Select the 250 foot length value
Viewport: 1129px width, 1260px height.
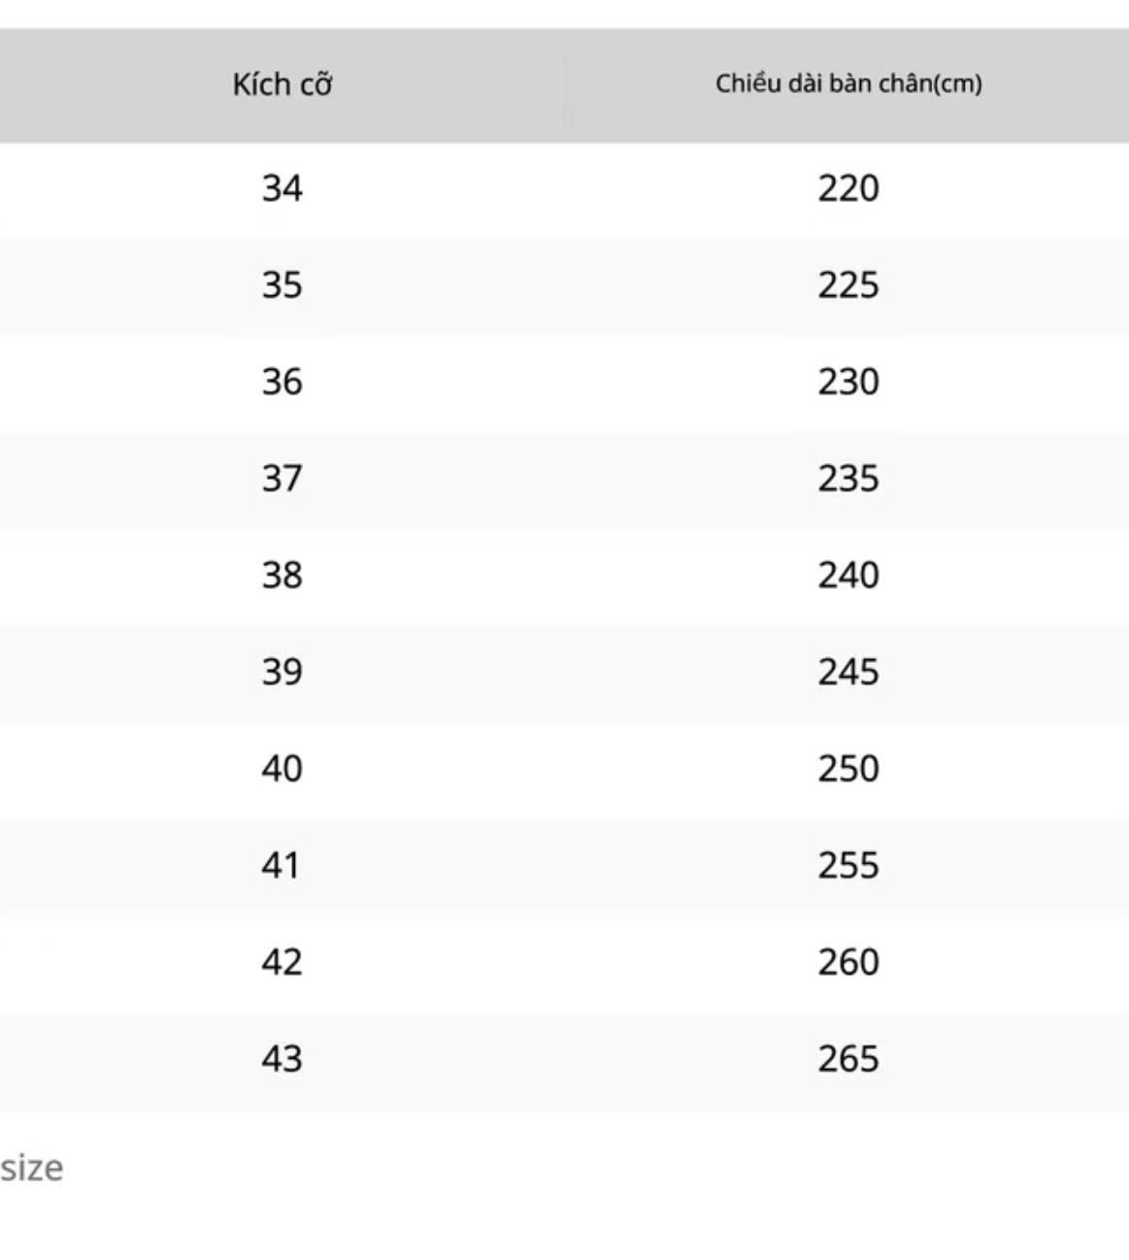(847, 769)
